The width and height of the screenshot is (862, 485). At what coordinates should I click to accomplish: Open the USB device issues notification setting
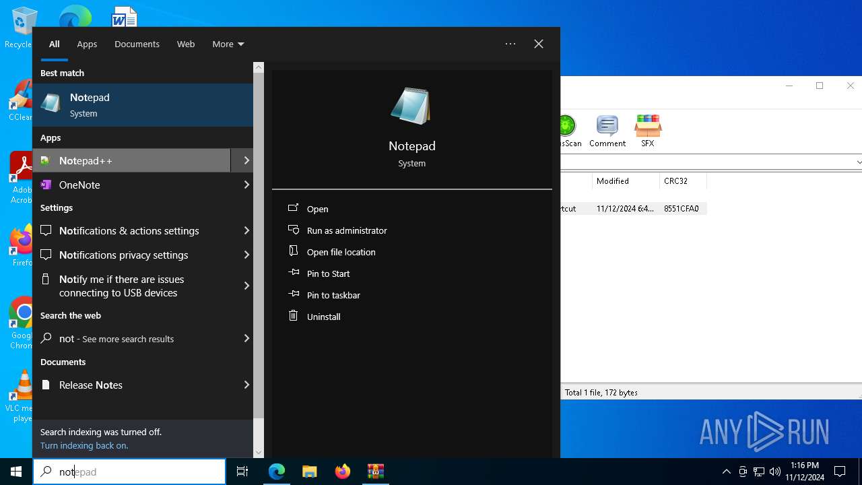(x=132, y=286)
